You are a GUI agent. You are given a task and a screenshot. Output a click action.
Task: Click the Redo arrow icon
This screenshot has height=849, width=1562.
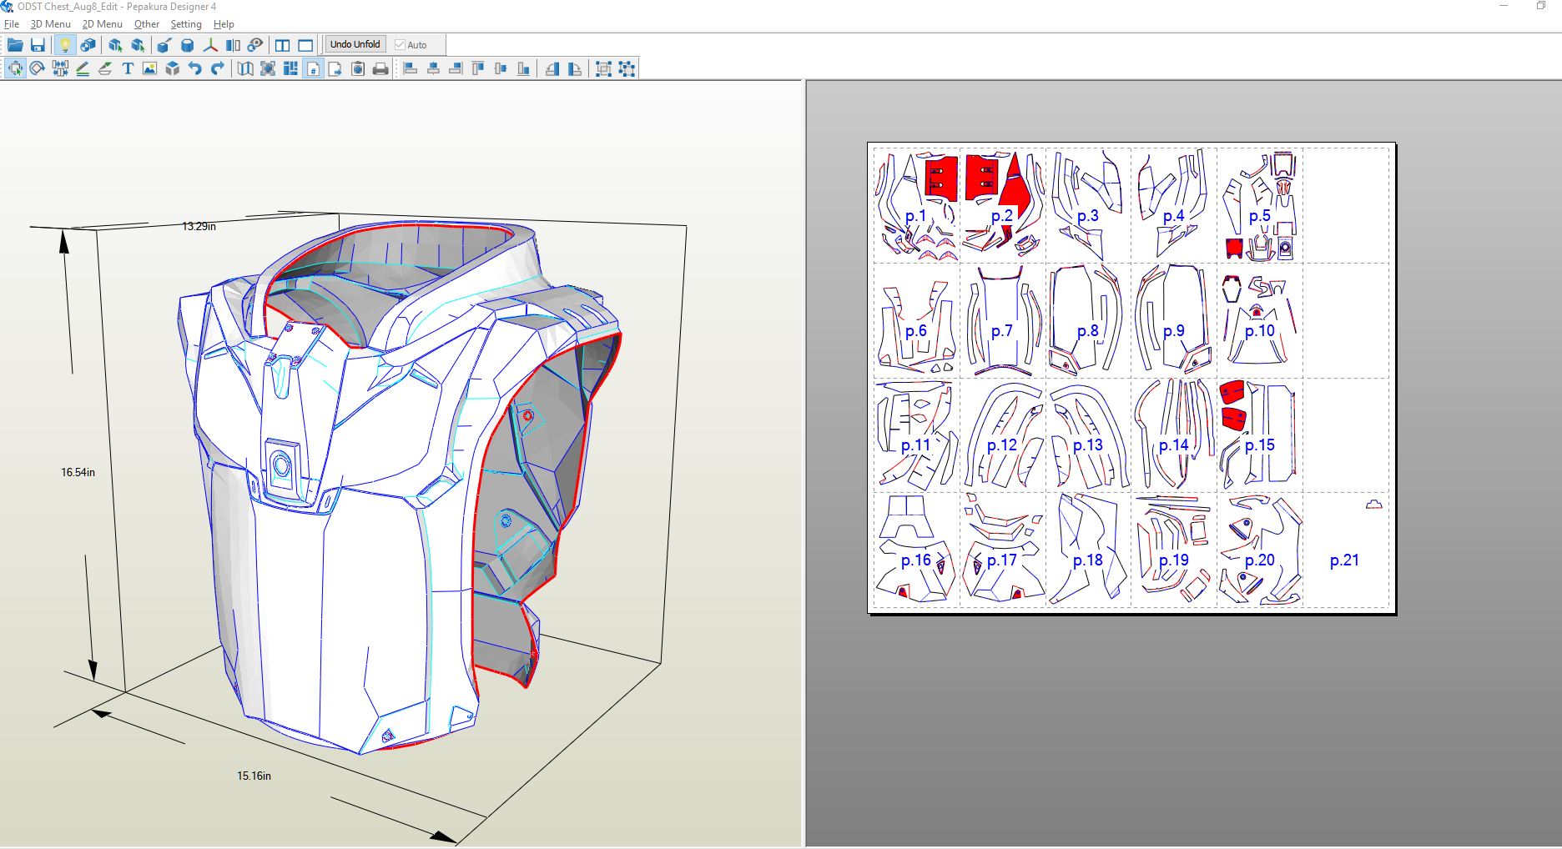click(218, 68)
